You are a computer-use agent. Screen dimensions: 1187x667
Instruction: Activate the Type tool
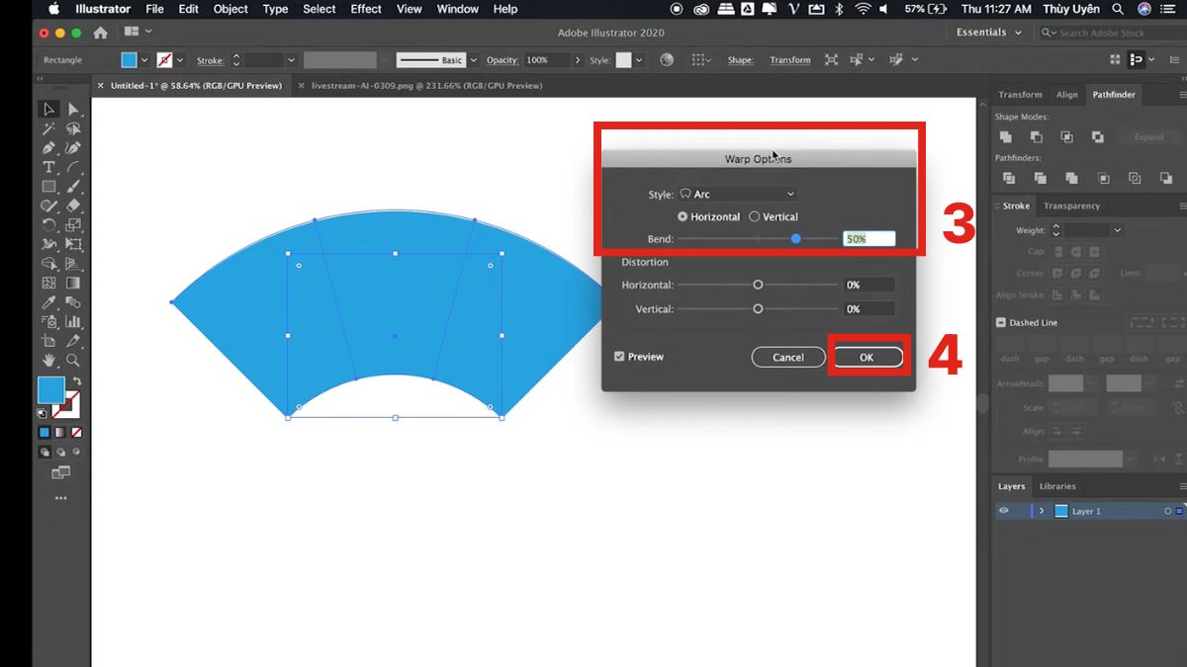(48, 167)
